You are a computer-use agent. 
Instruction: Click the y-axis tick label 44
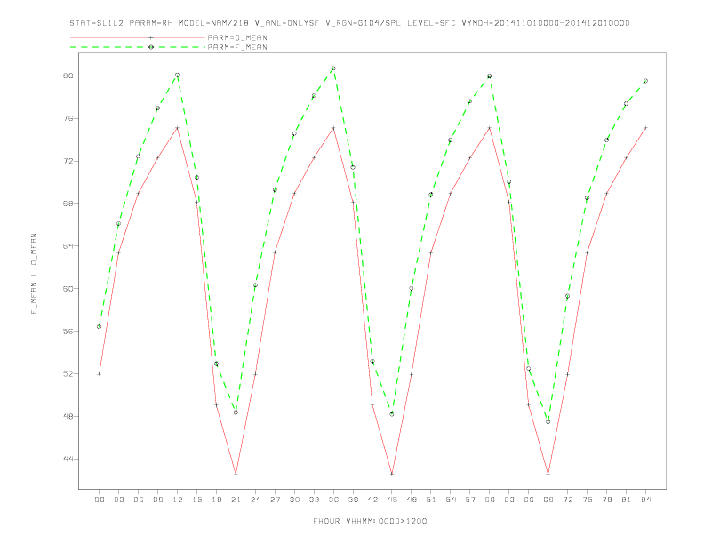coord(68,459)
